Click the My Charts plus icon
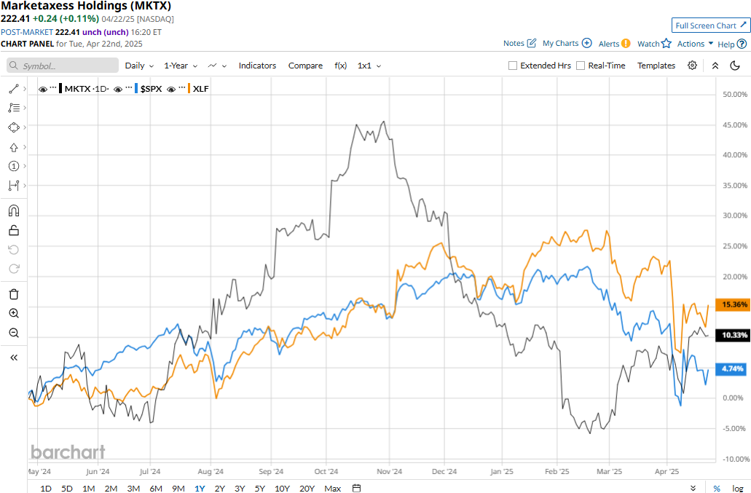This screenshot has height=493, width=751. click(586, 43)
